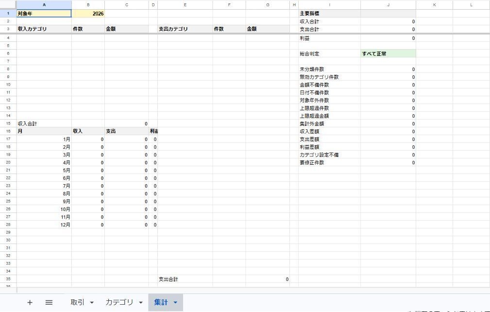Select the 未分類件数 label cell

tap(329, 69)
